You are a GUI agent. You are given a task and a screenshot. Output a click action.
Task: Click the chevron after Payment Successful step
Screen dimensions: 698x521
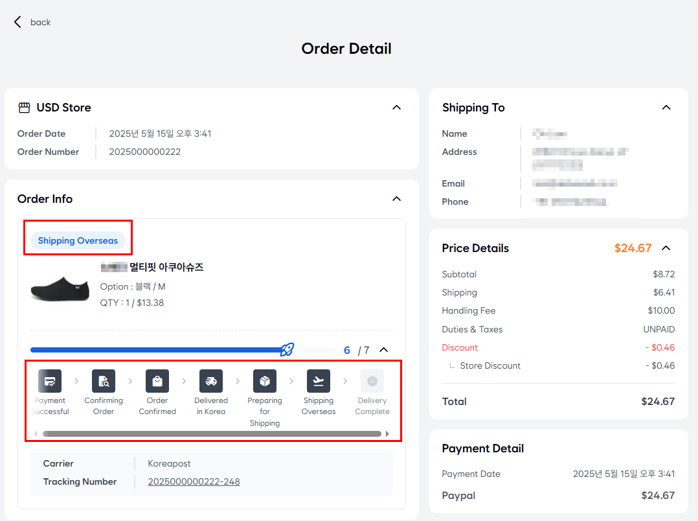click(x=76, y=381)
